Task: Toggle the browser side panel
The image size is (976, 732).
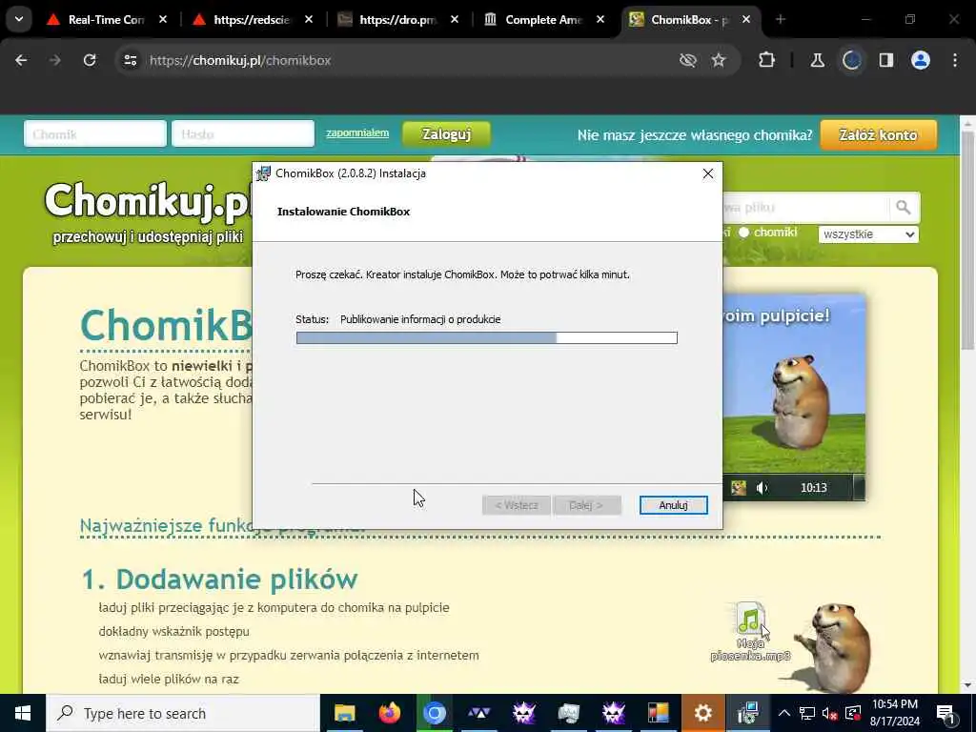Action: 886,60
